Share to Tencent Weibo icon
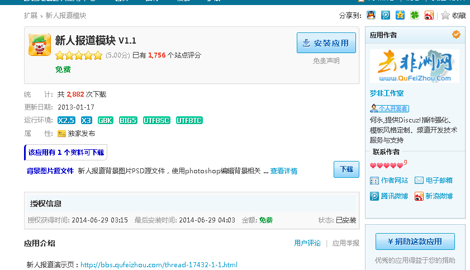Screen dimensions: 470x270 [x=386, y=15]
